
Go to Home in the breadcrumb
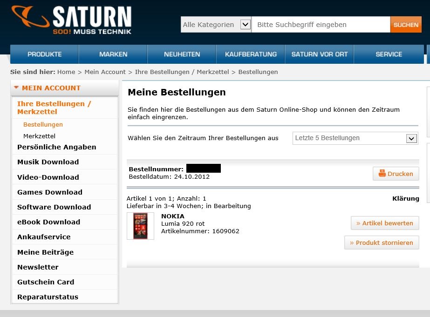[x=66, y=72]
